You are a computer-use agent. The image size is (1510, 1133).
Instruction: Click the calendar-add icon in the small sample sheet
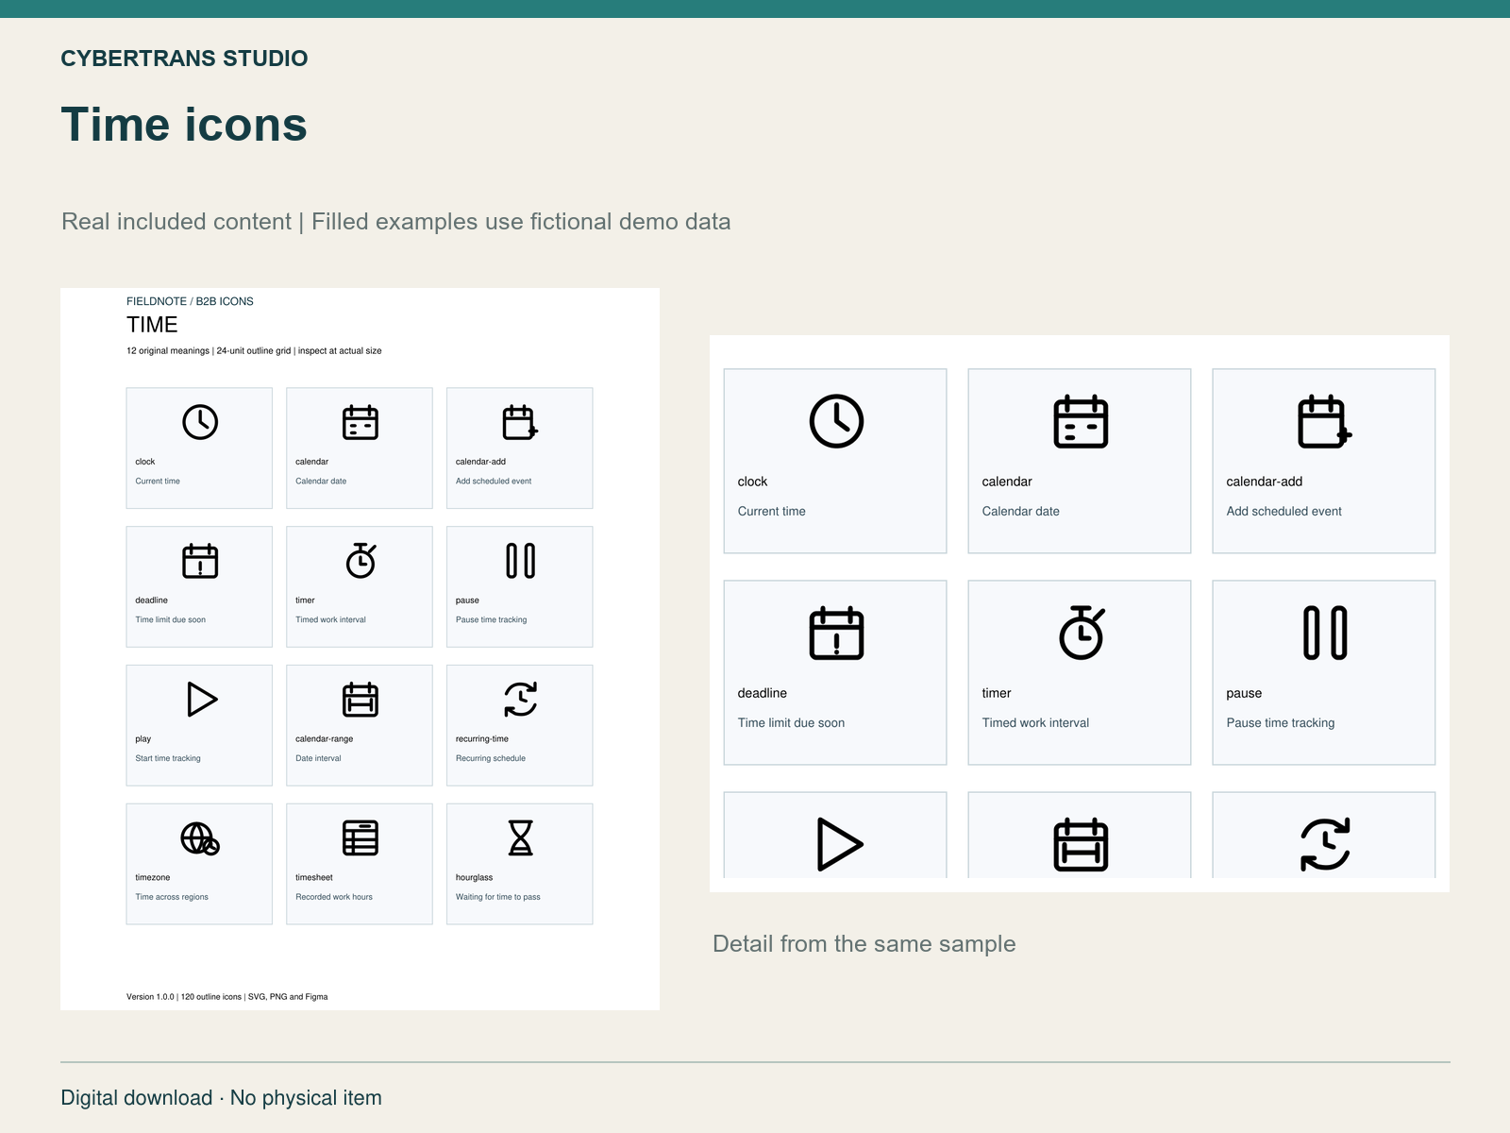pos(520,422)
